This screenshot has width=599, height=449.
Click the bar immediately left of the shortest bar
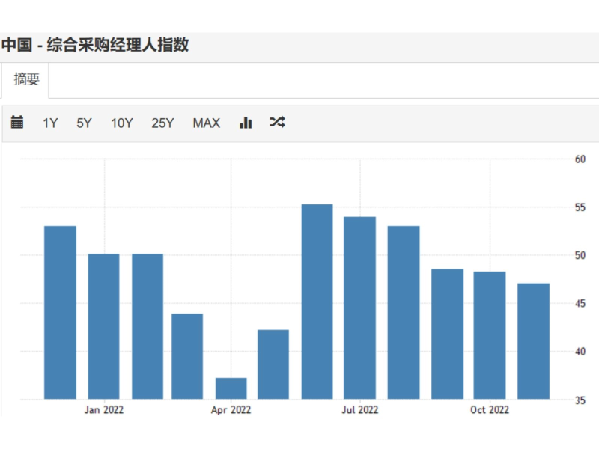click(x=187, y=355)
